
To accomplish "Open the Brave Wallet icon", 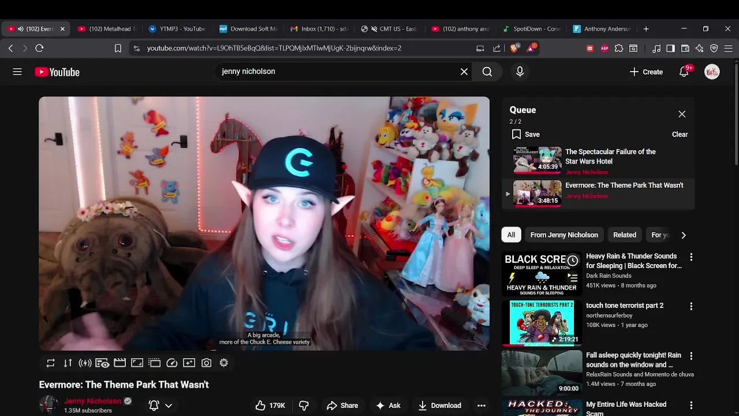I will point(685,49).
